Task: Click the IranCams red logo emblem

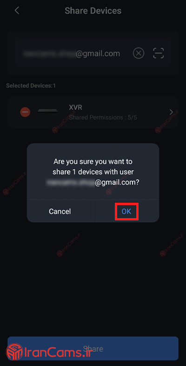Action: point(14,352)
